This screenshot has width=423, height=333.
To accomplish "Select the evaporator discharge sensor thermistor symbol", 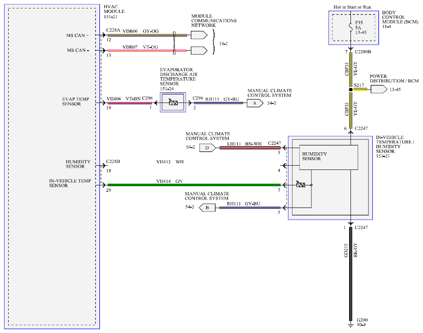I will [173, 103].
